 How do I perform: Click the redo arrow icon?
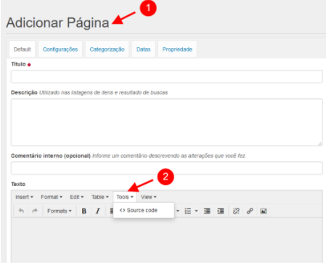(x=35, y=211)
